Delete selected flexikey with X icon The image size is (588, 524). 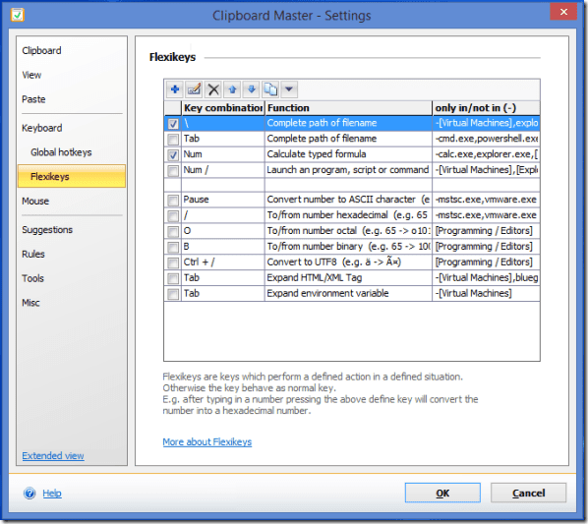213,89
